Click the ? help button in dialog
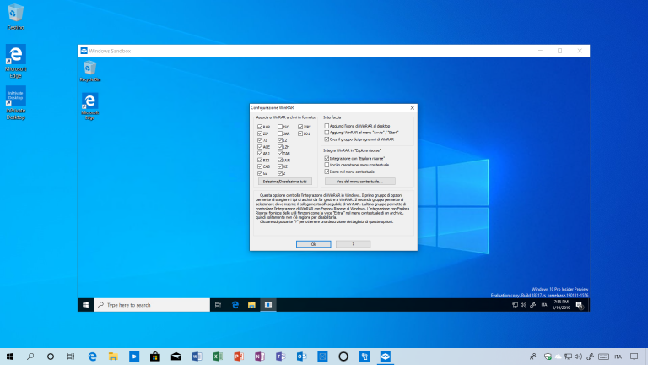 point(353,244)
